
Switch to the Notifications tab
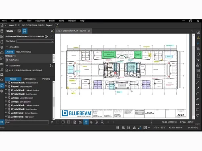pos(29,79)
